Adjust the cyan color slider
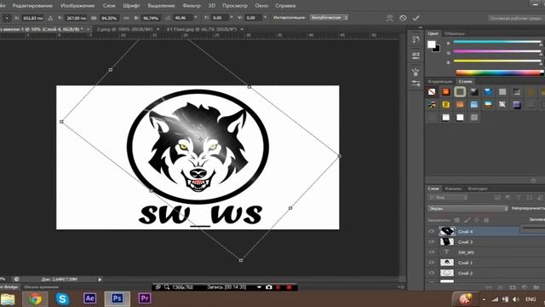 [497, 42]
